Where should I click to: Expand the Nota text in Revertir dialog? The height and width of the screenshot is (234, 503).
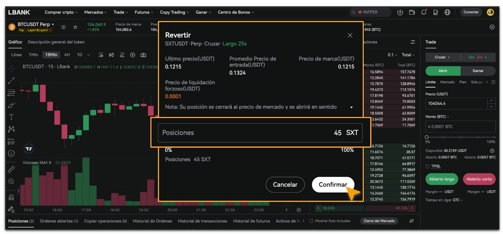(x=351, y=107)
